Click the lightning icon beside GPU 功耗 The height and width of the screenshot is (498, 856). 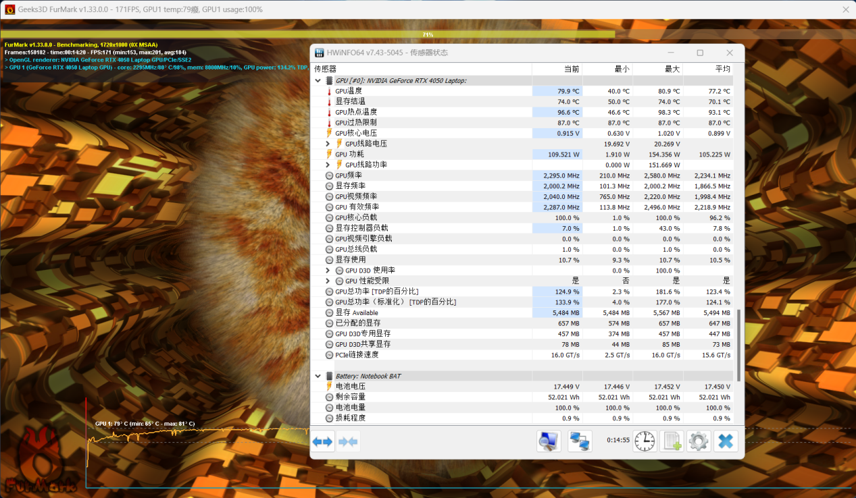click(x=330, y=155)
